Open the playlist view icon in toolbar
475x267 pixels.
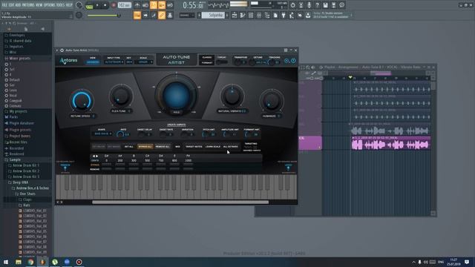click(x=235, y=15)
